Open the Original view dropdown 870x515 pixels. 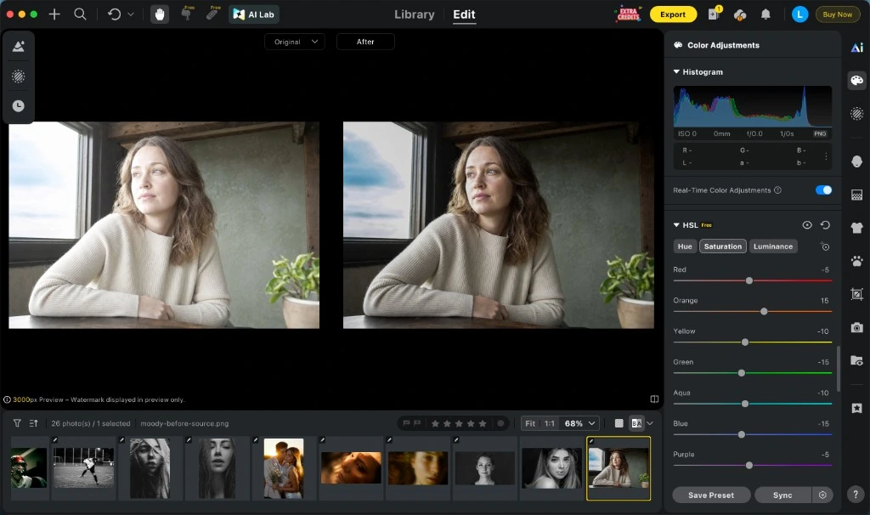point(295,42)
